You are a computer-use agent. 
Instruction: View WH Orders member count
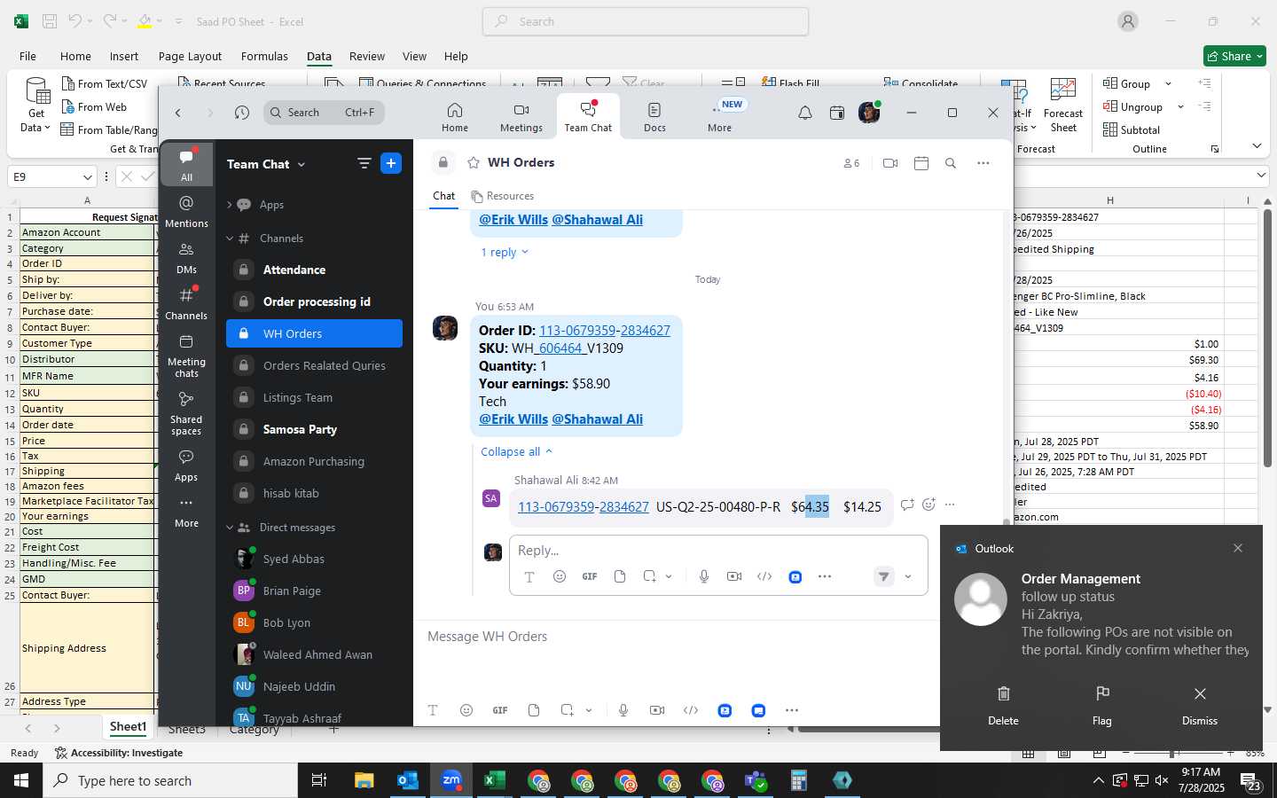[x=851, y=163]
